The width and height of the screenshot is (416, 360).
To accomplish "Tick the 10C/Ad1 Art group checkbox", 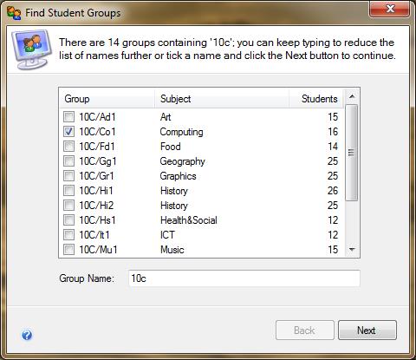I will point(68,117).
